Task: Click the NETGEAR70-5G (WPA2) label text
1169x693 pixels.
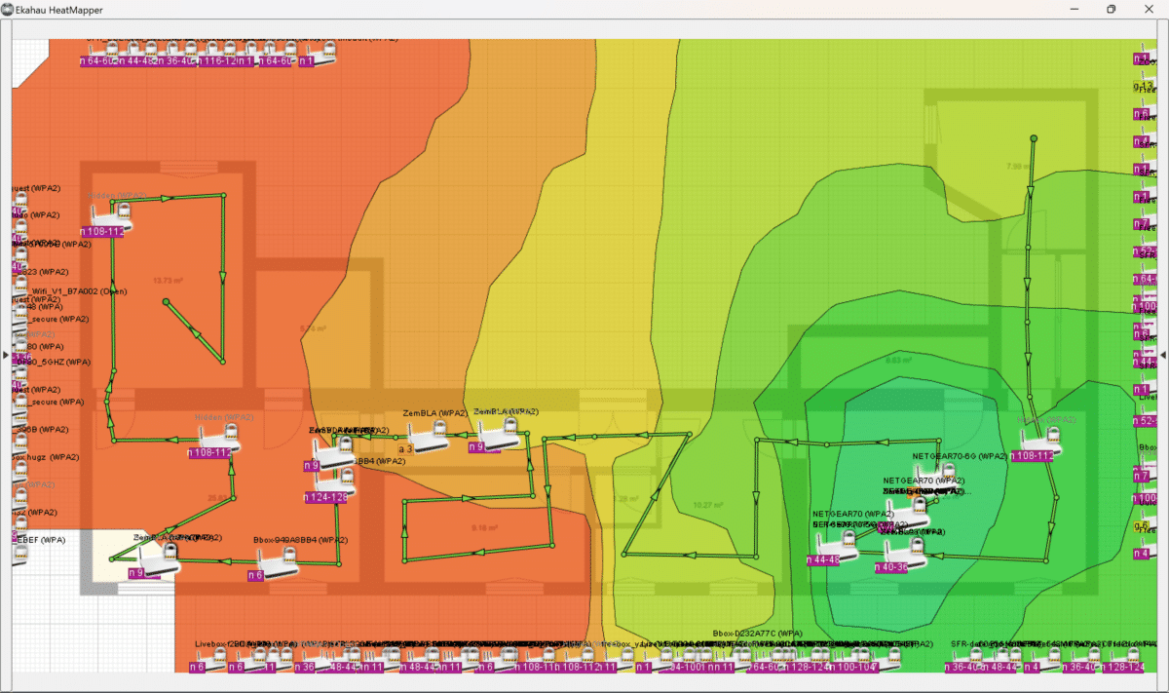Action: pyautogui.click(x=959, y=456)
